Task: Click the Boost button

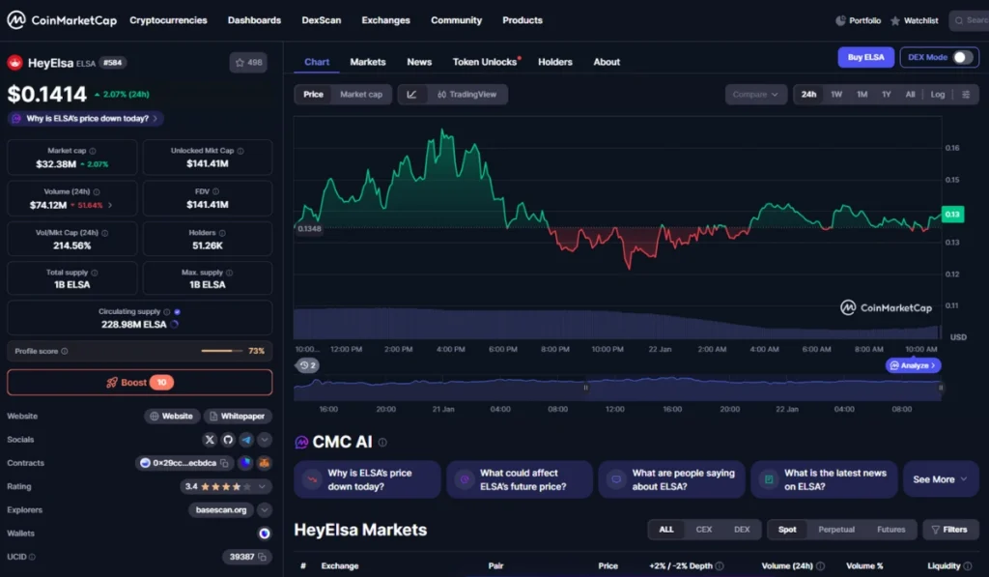Action: (139, 383)
